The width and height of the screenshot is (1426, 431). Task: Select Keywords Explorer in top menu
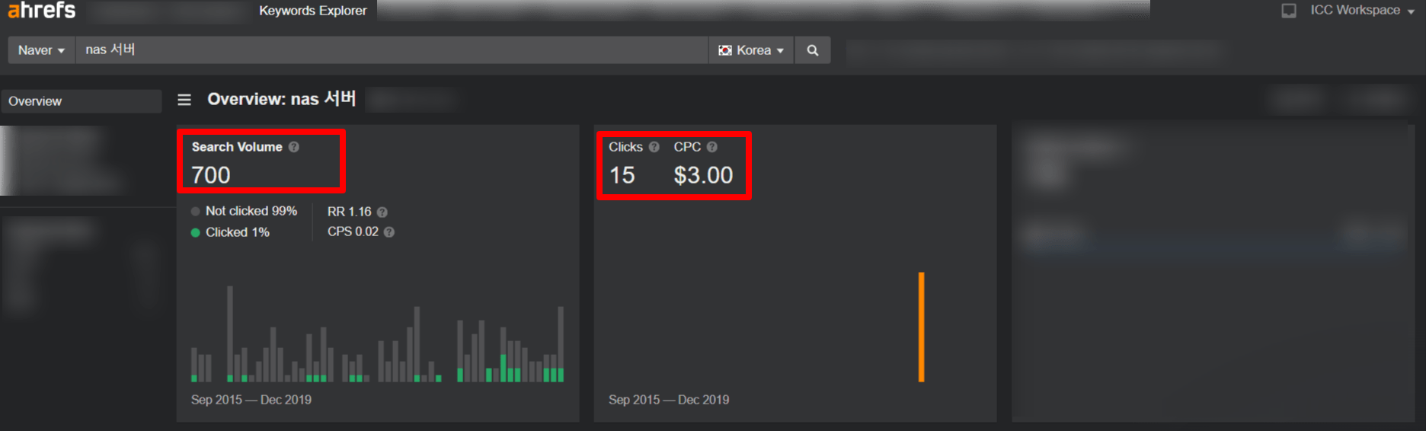tap(312, 11)
